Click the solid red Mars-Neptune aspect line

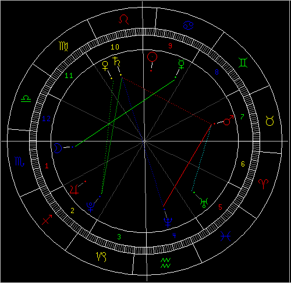point(187,165)
